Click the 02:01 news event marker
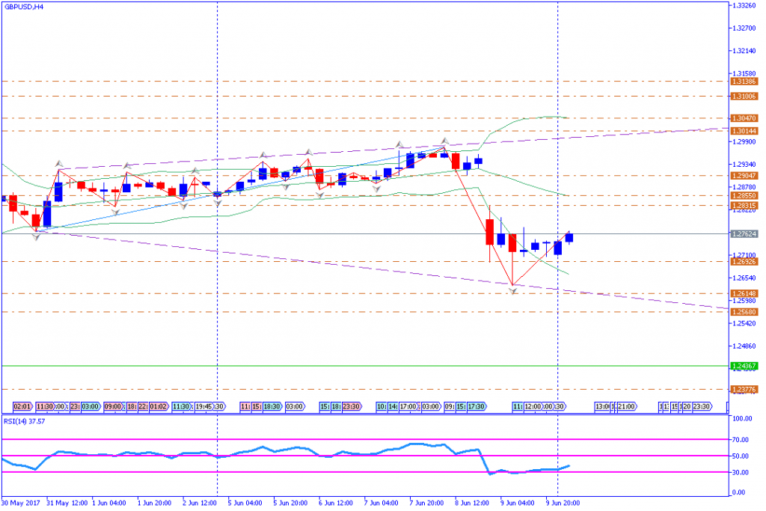 22,406
